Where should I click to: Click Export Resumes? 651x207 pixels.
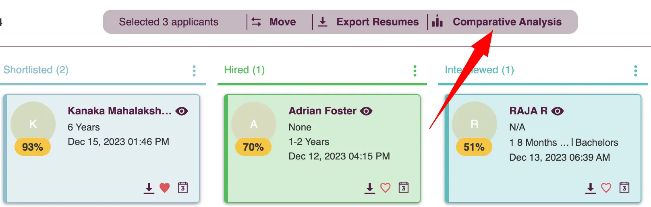coord(369,22)
